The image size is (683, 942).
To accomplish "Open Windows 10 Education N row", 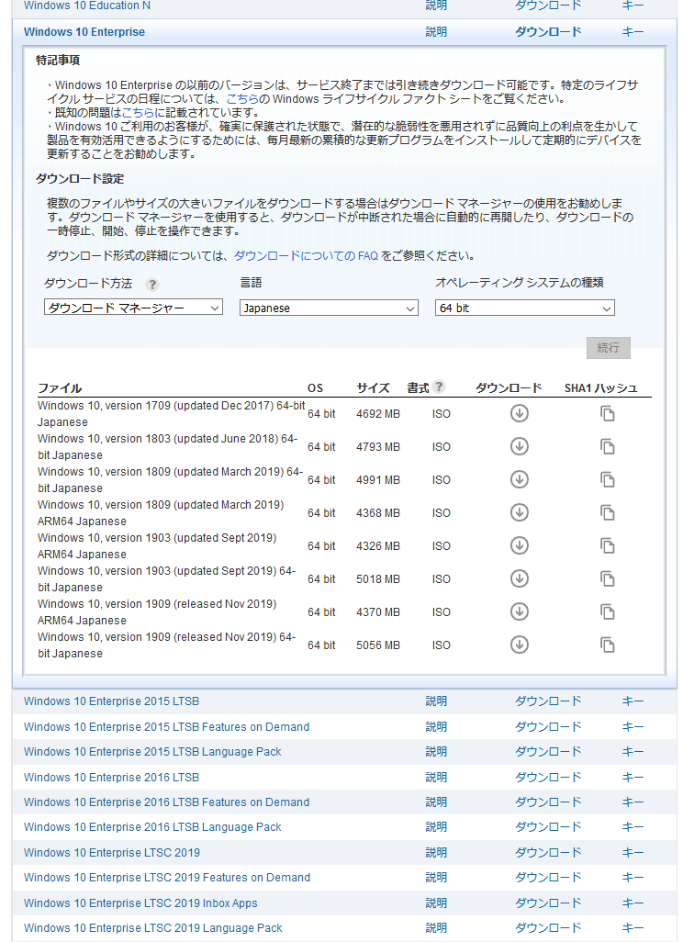I will tap(87, 6).
